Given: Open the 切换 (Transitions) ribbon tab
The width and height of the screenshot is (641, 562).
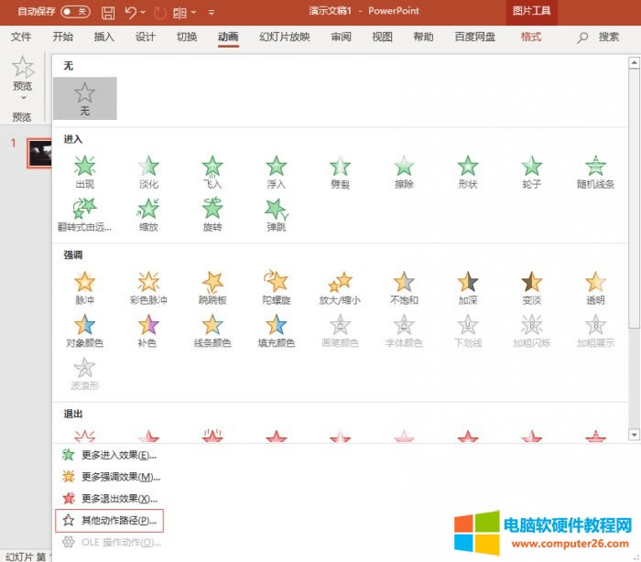Looking at the screenshot, I should pos(187,38).
